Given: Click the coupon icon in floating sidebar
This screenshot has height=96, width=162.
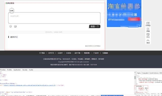Looking at the screenshot, I should 148,23.
